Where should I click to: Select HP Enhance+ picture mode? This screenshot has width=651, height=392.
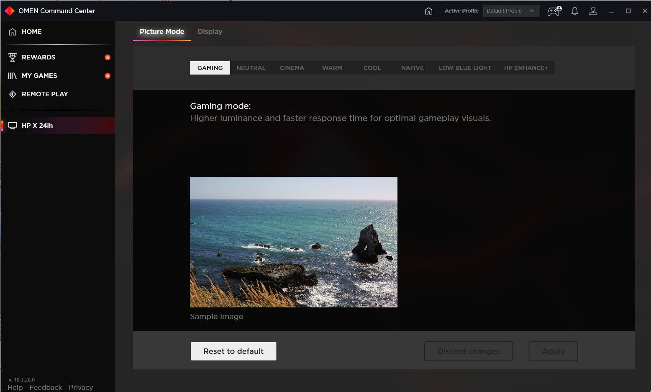[526, 68]
